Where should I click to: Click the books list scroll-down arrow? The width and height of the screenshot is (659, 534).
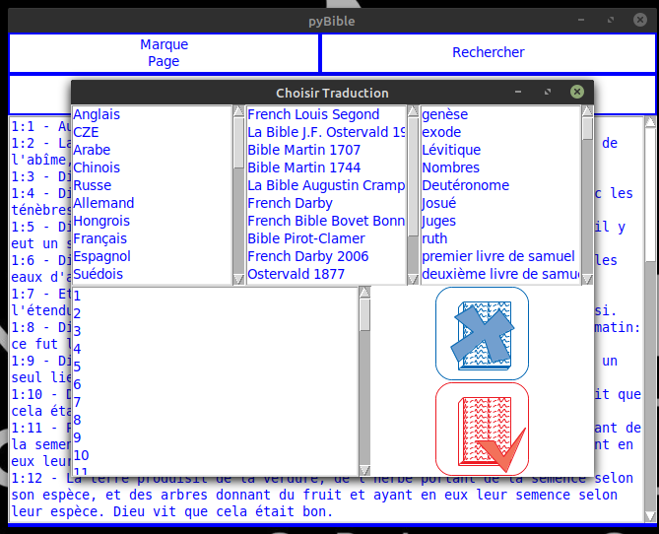587,279
